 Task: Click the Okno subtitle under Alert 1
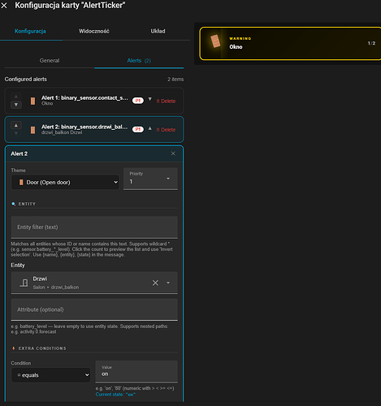(47, 103)
